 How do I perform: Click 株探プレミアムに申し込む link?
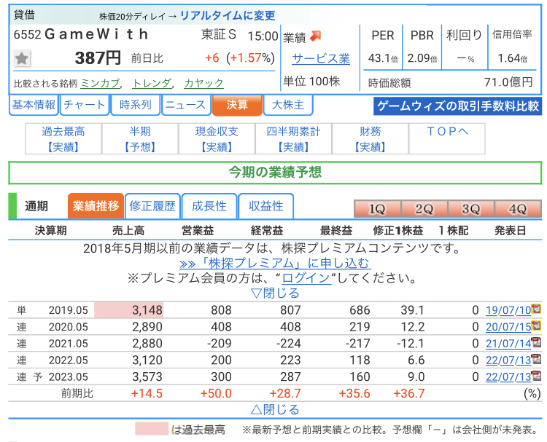tap(275, 264)
